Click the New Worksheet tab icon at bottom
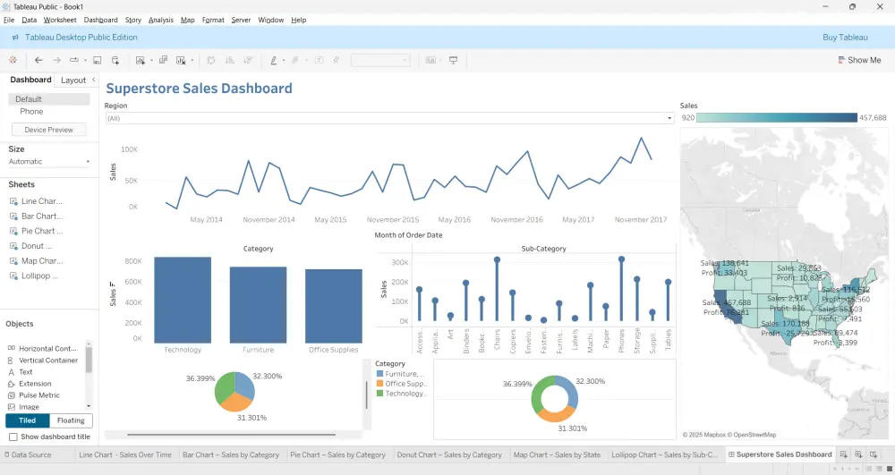Image resolution: width=895 pixels, height=475 pixels. [844, 454]
